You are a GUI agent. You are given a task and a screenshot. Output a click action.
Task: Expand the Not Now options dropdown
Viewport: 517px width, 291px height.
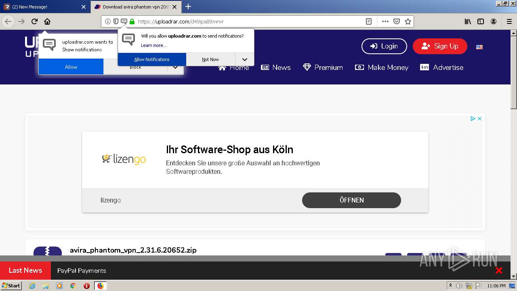(245, 59)
